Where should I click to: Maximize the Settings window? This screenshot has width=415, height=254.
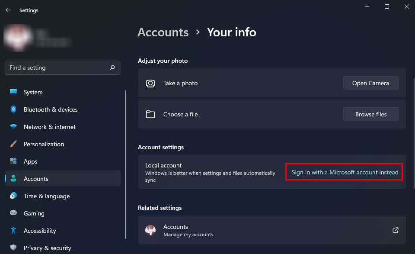tap(386, 6)
